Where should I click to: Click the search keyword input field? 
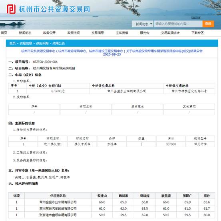178,24
